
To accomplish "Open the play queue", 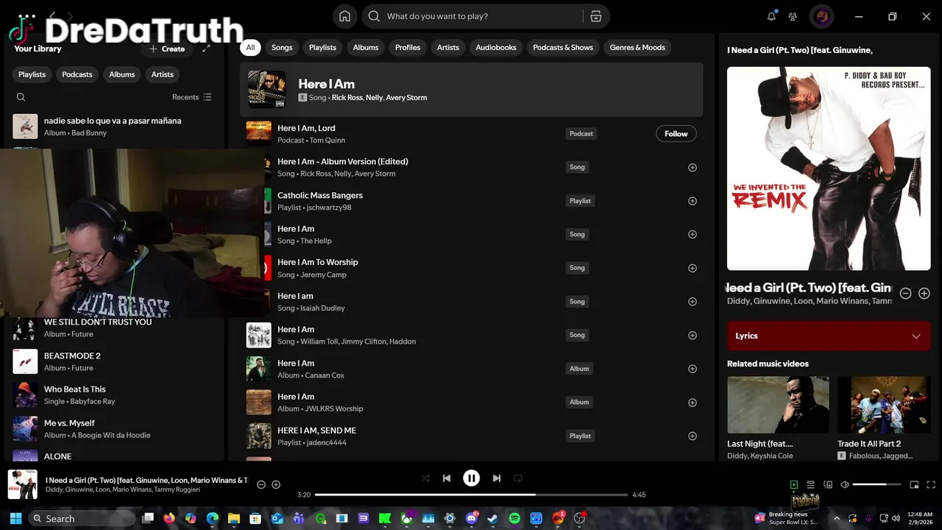I will [810, 484].
